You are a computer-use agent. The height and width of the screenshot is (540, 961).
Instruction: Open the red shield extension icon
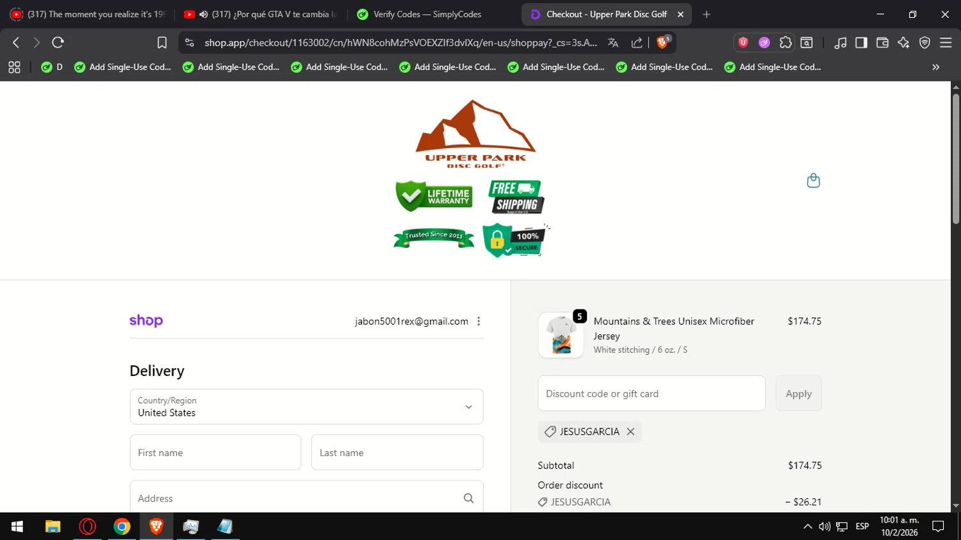tap(743, 42)
